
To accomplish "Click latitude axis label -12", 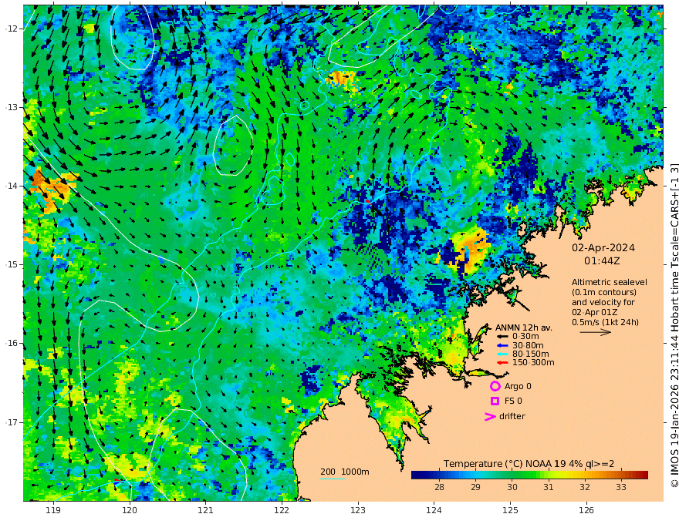I will [x=12, y=29].
